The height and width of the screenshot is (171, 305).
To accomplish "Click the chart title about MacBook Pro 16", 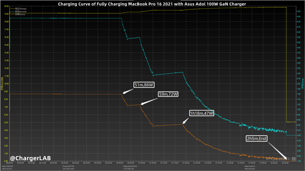I will click(x=152, y=4).
